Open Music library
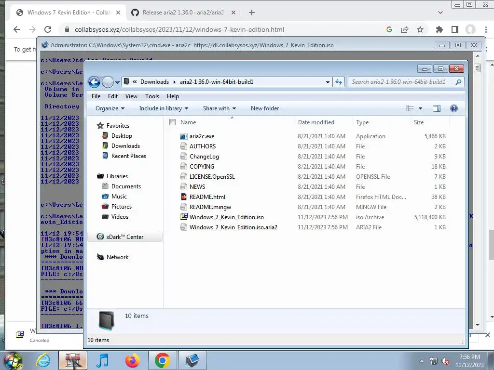 [x=119, y=197]
